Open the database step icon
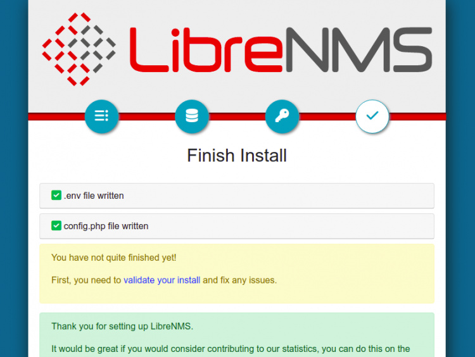 191,116
